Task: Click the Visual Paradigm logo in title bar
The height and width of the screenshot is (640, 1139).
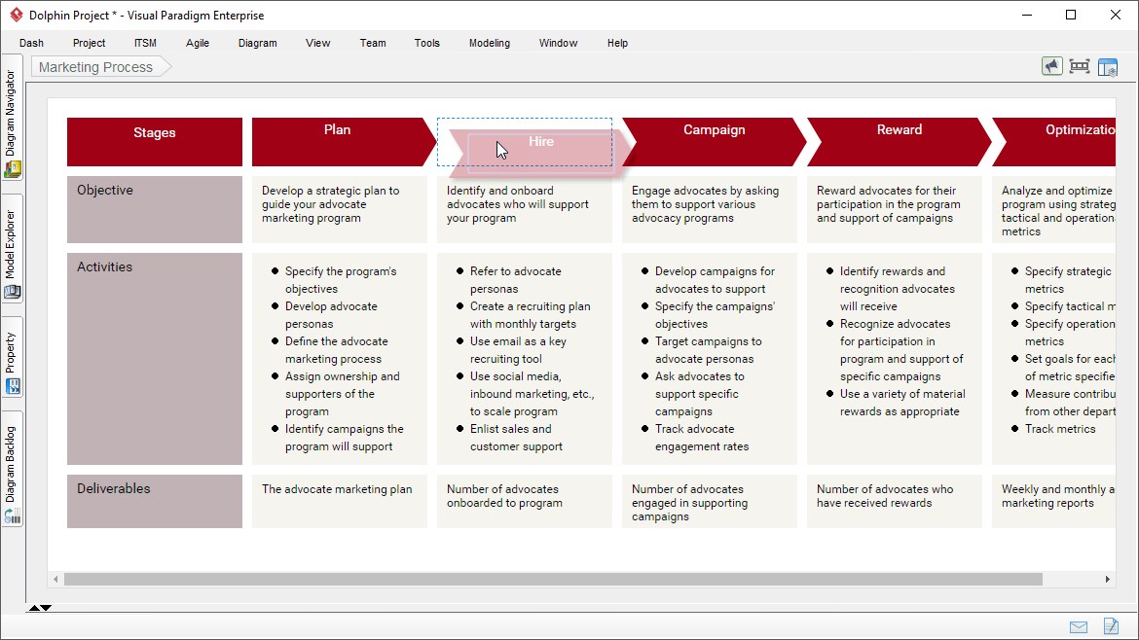Action: click(16, 15)
